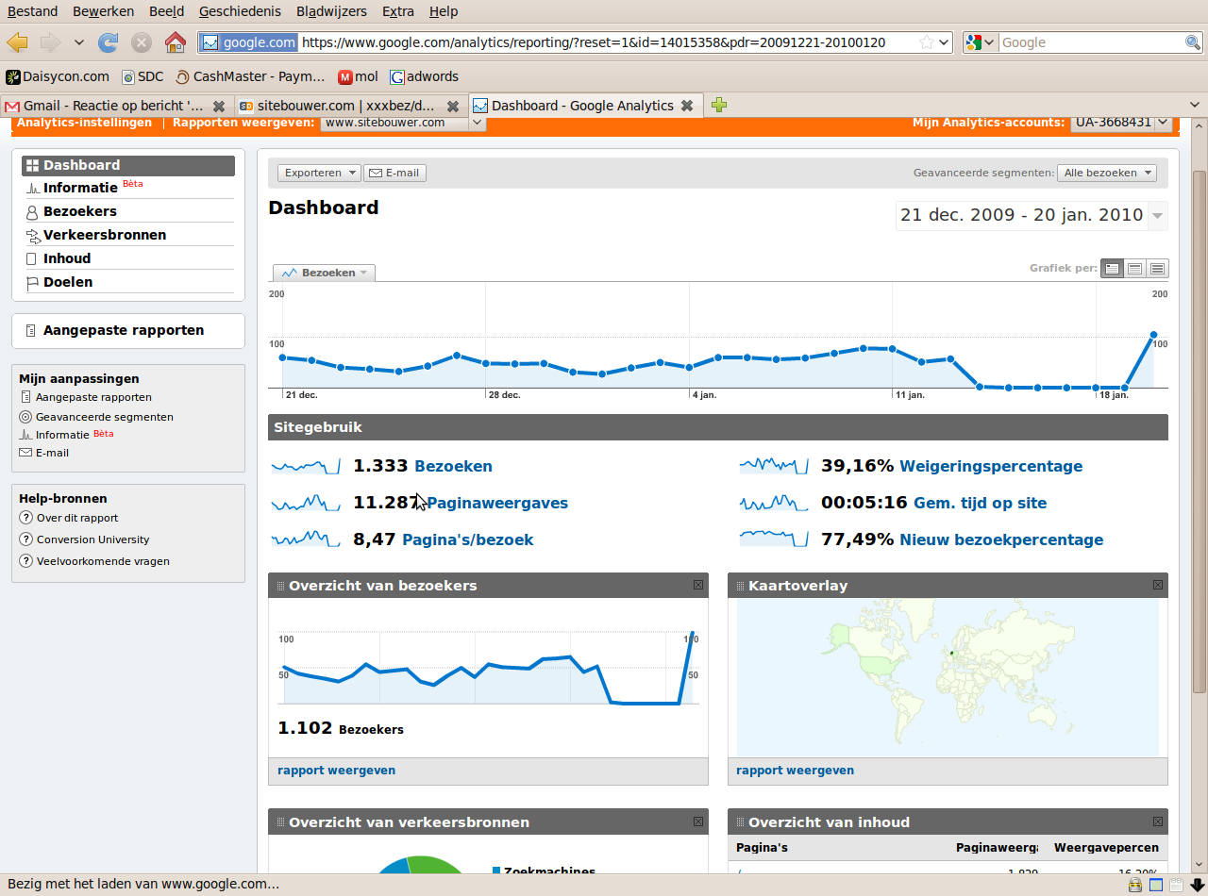The height and width of the screenshot is (896, 1208).
Task: Click the Google search magnifier icon
Action: 1193,42
